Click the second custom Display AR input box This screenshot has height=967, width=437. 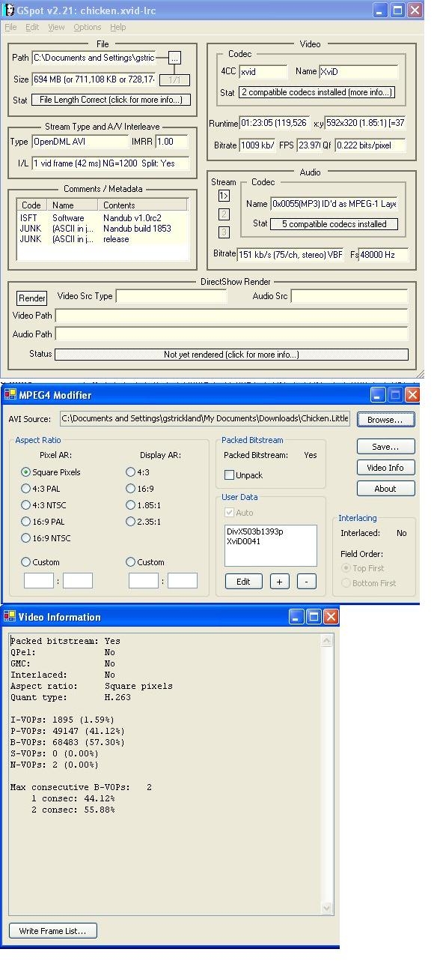coord(183,580)
